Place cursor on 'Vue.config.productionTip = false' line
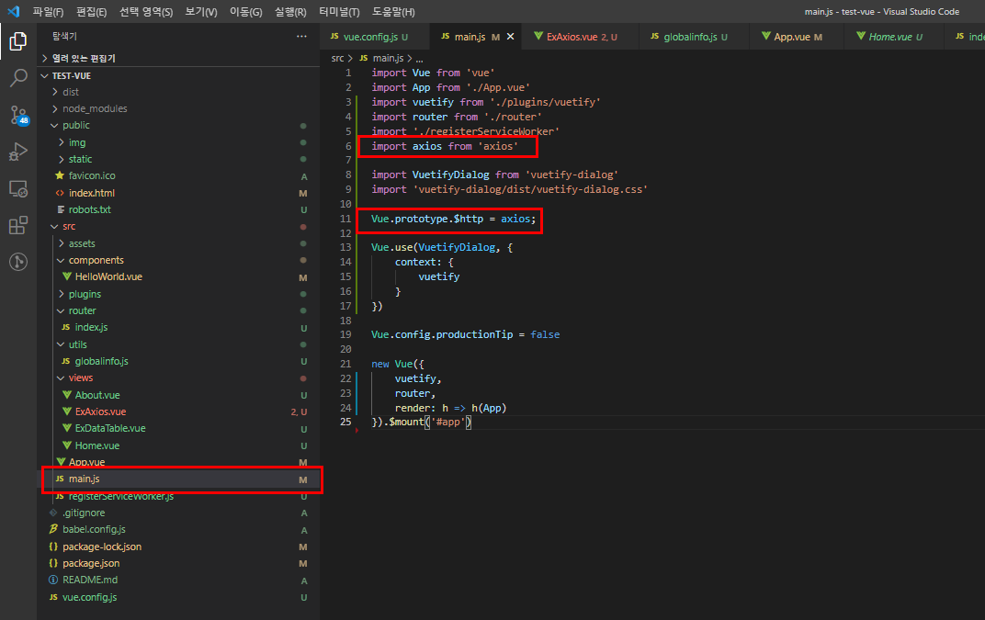This screenshot has height=620, width=985. tap(465, 334)
